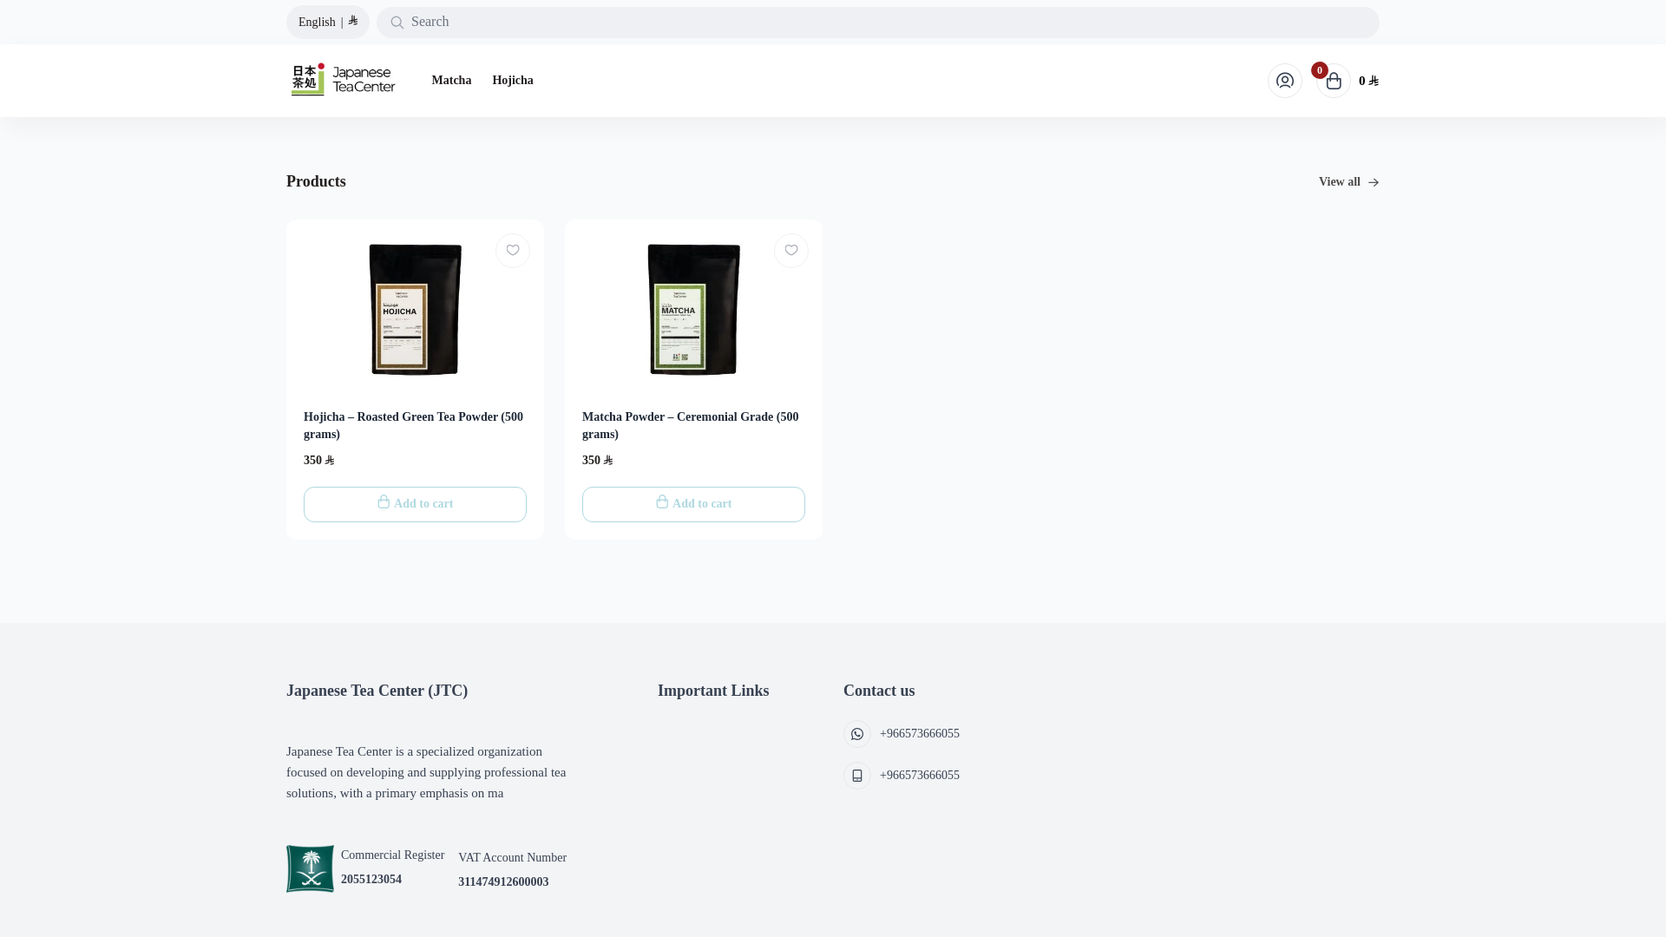Add Hojicha product to wishlist heart
Image resolution: width=1666 pixels, height=937 pixels.
(x=513, y=251)
